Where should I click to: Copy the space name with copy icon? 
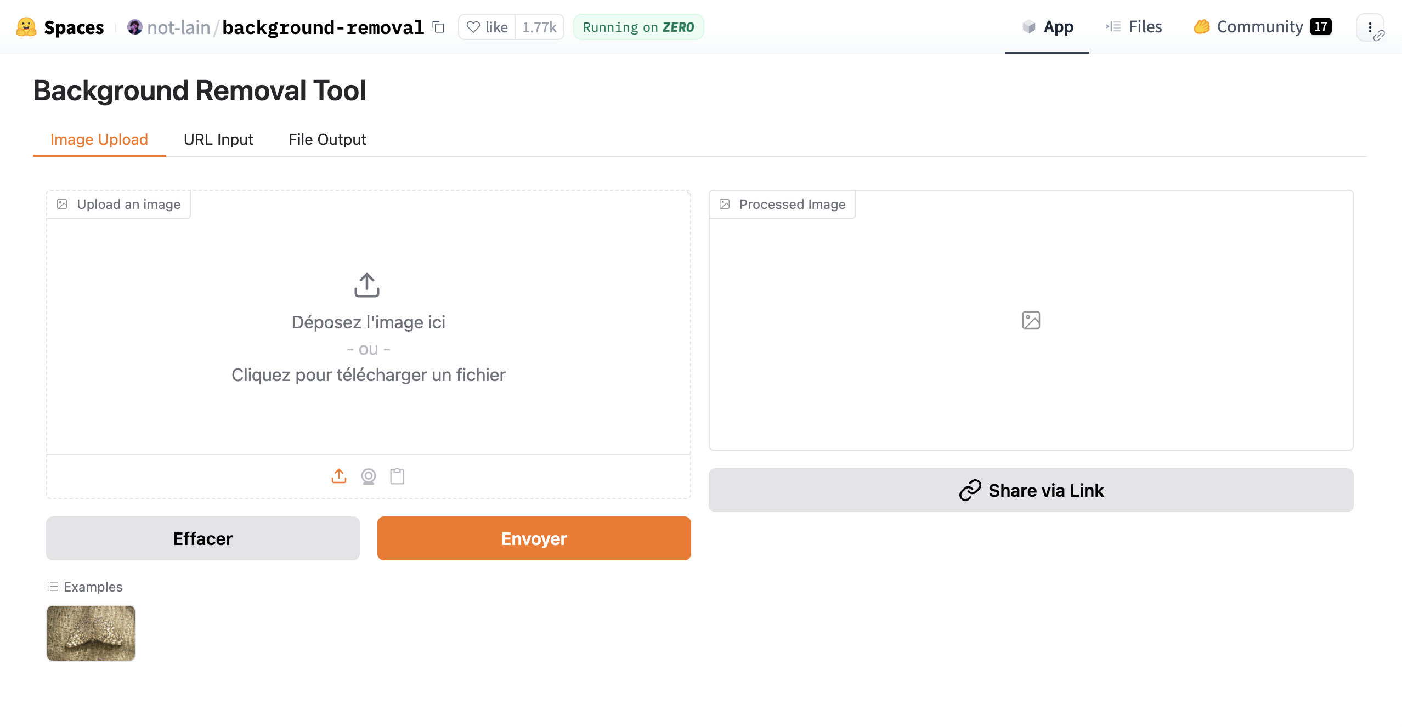(438, 27)
